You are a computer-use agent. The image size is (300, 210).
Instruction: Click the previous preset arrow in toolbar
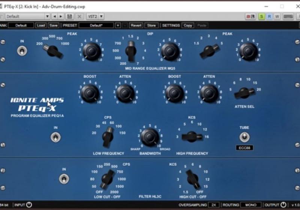point(54,16)
